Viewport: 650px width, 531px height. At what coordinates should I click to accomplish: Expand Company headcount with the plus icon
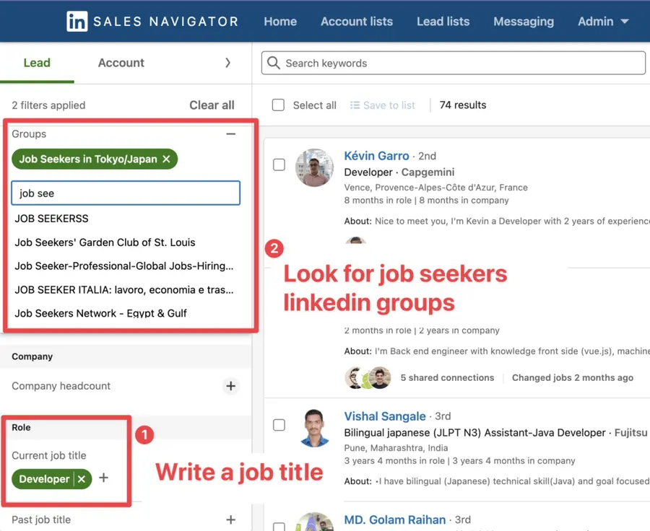tap(231, 386)
